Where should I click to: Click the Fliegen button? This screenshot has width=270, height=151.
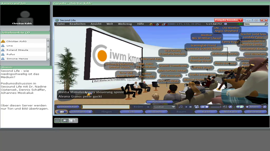[x=107, y=111]
